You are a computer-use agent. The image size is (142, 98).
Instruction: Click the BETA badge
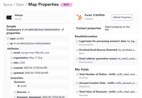(66, 5)
